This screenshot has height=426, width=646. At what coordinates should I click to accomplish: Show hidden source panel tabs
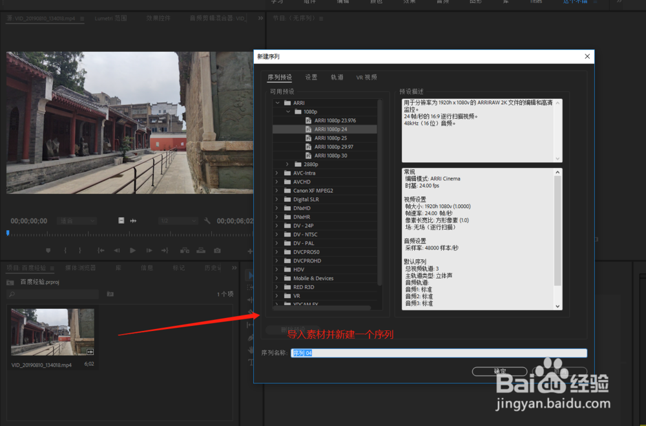tap(260, 18)
